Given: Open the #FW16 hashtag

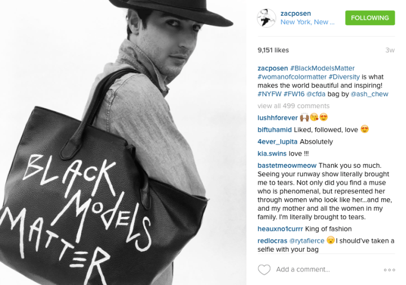Looking at the screenshot, I should tap(294, 94).
